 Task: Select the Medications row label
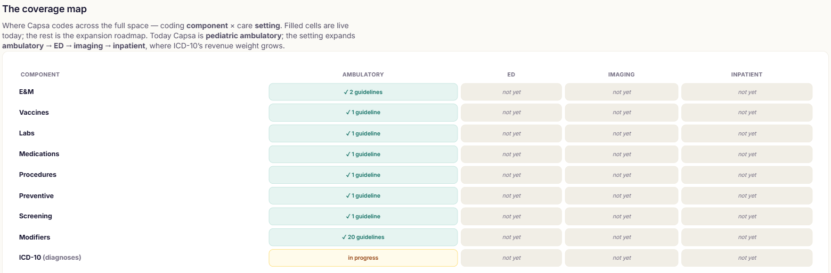click(39, 154)
